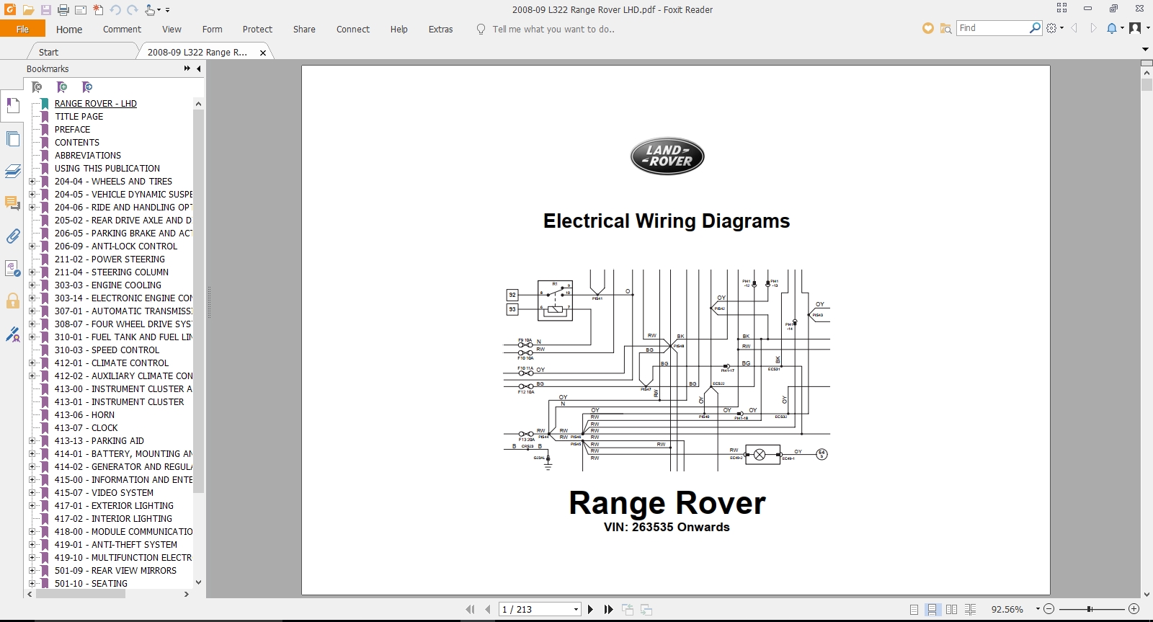Click the bookmarks panel vertical scrollbar
Viewport: 1153px width, 622px height.
pos(198,301)
